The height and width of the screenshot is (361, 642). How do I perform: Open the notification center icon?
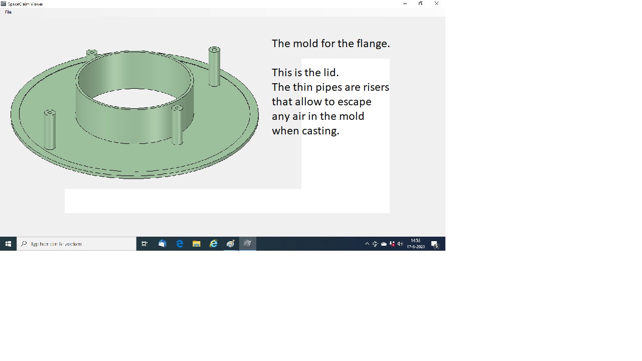(435, 244)
